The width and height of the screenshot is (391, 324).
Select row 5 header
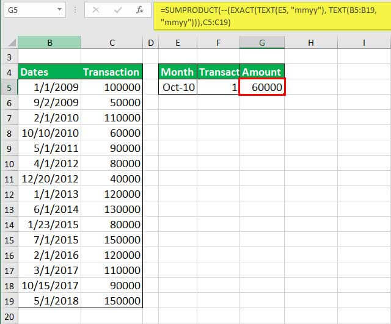[9, 87]
